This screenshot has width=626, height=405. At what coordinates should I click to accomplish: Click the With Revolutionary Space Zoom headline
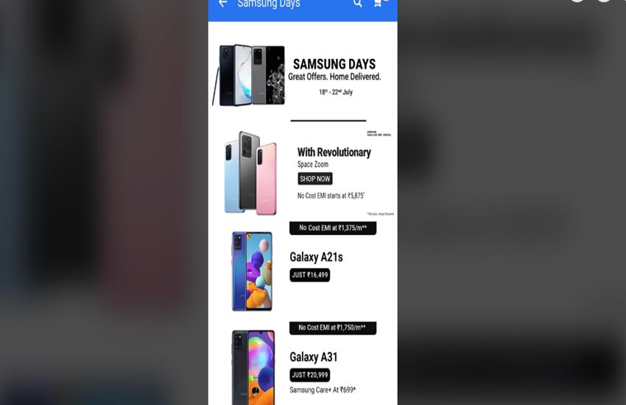point(334,157)
